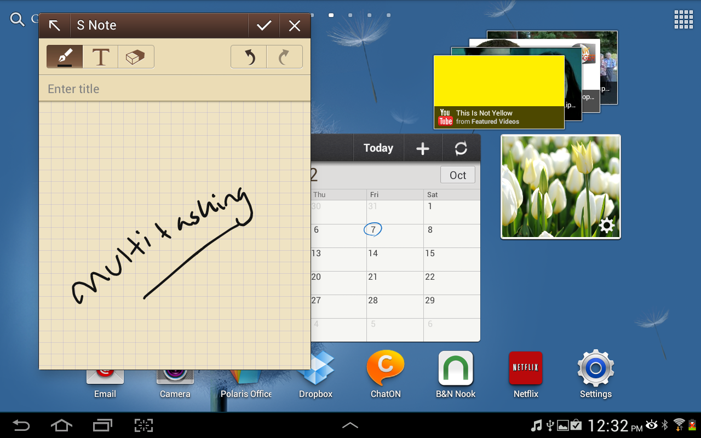Click the Enter title field
The image size is (701, 438).
(175, 89)
